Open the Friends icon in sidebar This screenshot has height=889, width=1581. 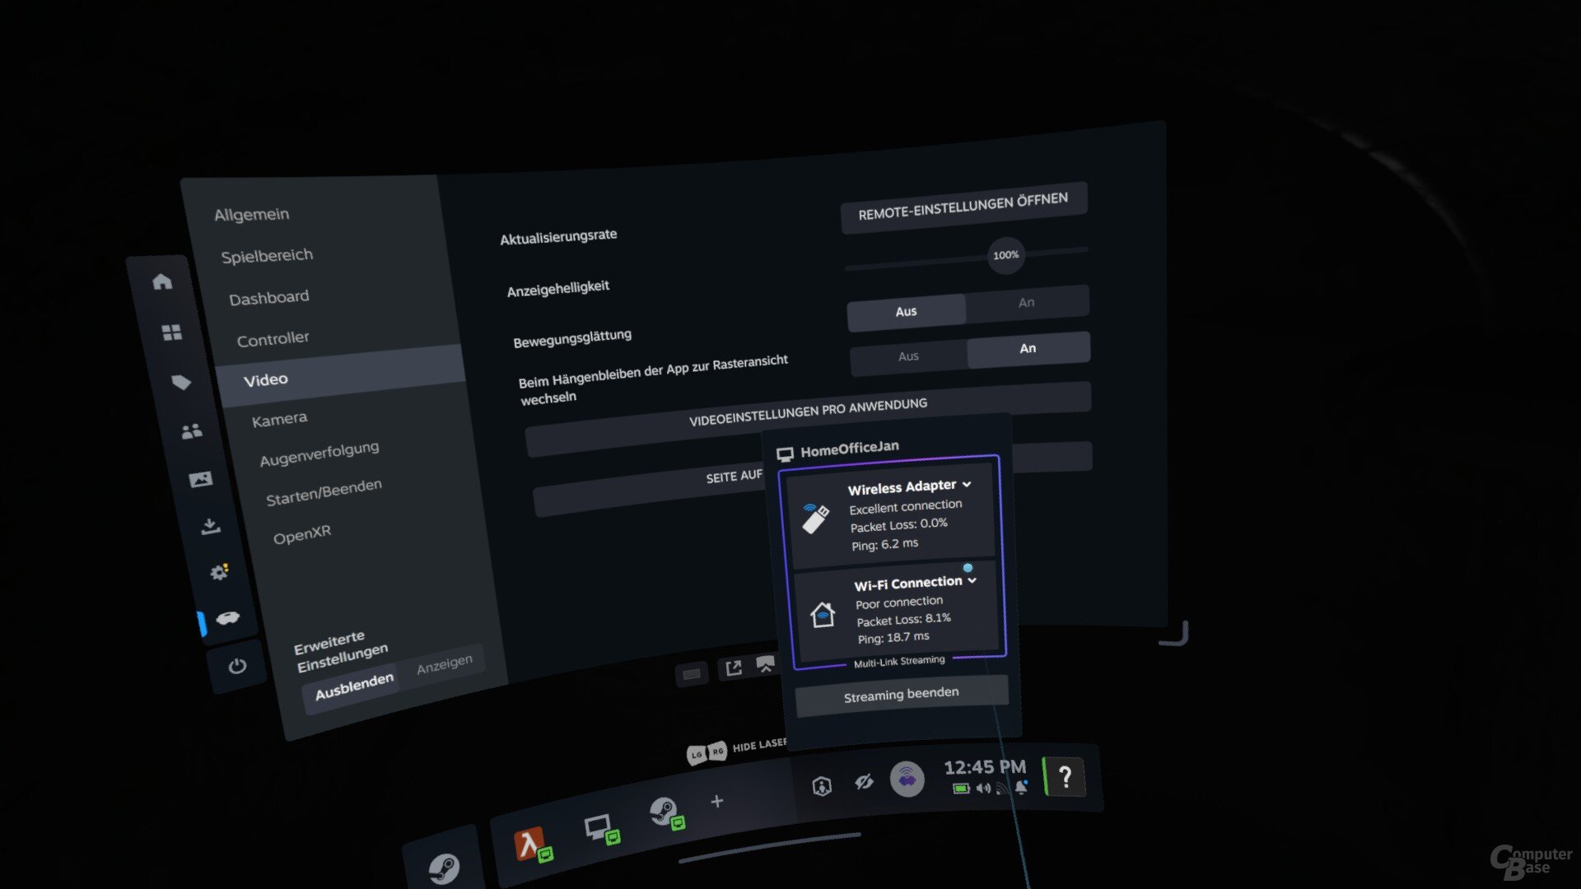tap(191, 431)
